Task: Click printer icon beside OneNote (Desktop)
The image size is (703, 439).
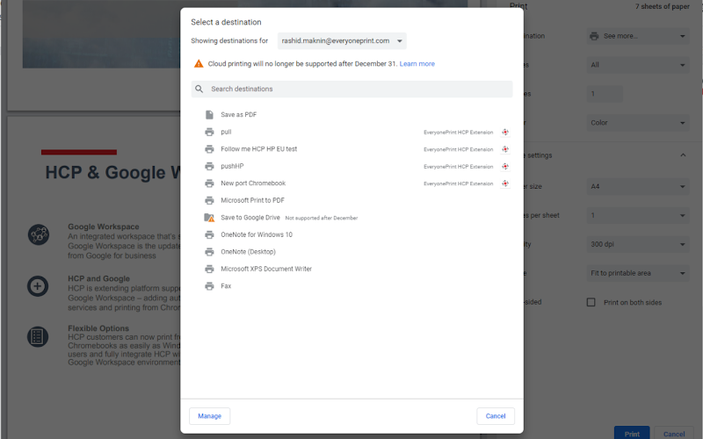Action: pyautogui.click(x=209, y=252)
